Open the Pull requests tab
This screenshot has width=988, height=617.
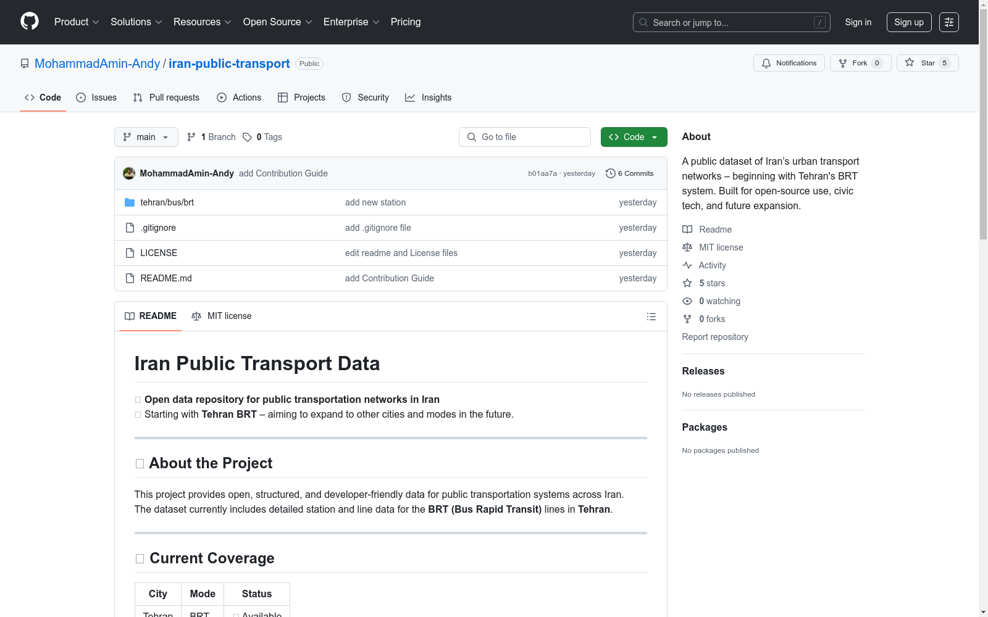(166, 97)
